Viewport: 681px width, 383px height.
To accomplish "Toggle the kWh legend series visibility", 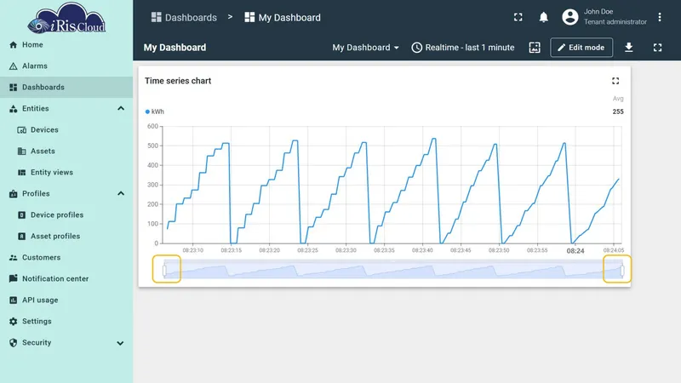I will coord(155,111).
